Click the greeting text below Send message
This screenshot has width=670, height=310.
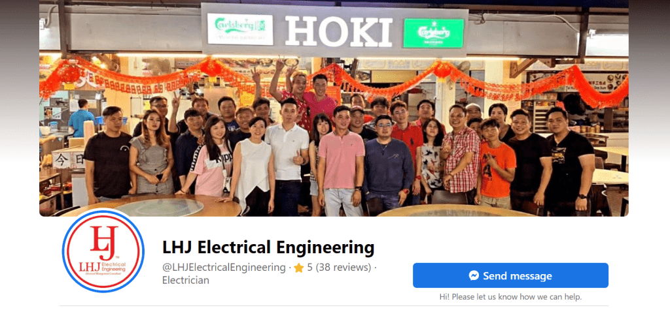(x=510, y=296)
